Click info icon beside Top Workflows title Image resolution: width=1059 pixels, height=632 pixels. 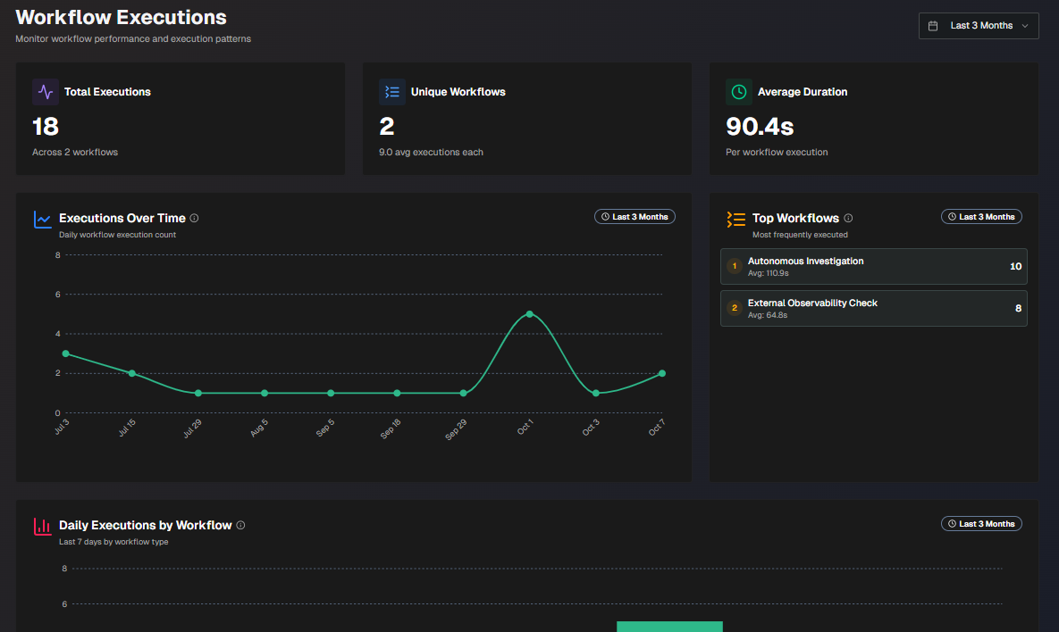tap(848, 218)
